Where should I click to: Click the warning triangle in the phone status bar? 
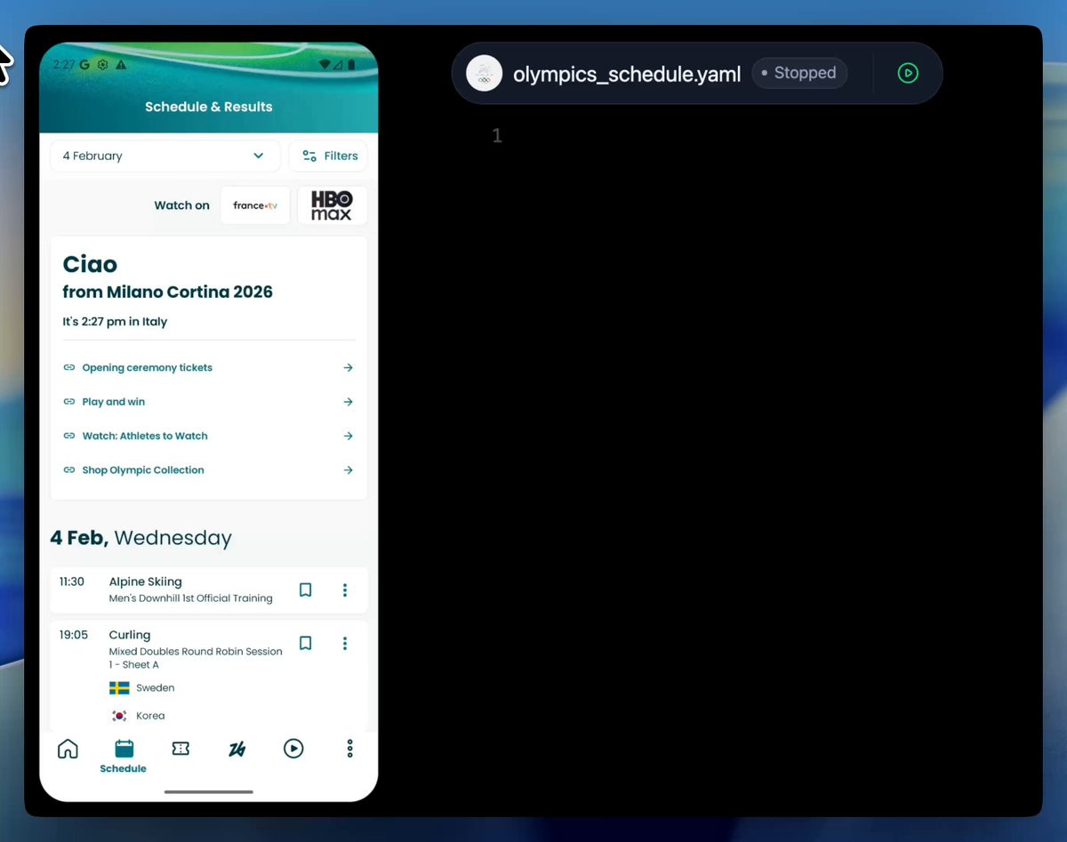click(x=121, y=65)
